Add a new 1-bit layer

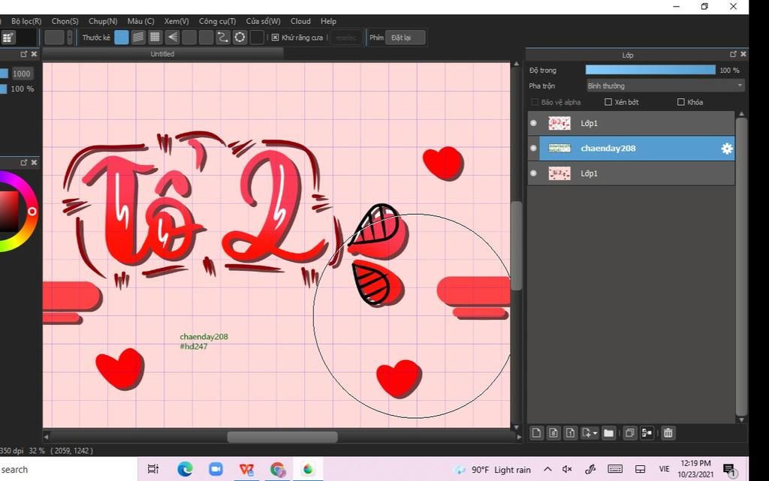coord(570,433)
